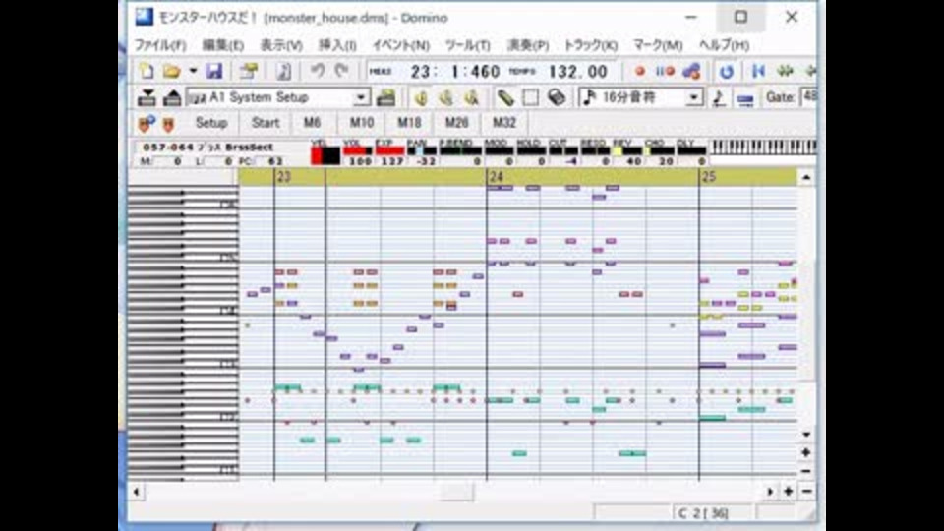Open the ファイル(F) menu
Image resolution: width=944 pixels, height=531 pixels.
(x=160, y=45)
